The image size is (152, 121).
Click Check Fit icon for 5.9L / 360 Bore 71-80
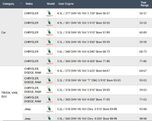50,61
